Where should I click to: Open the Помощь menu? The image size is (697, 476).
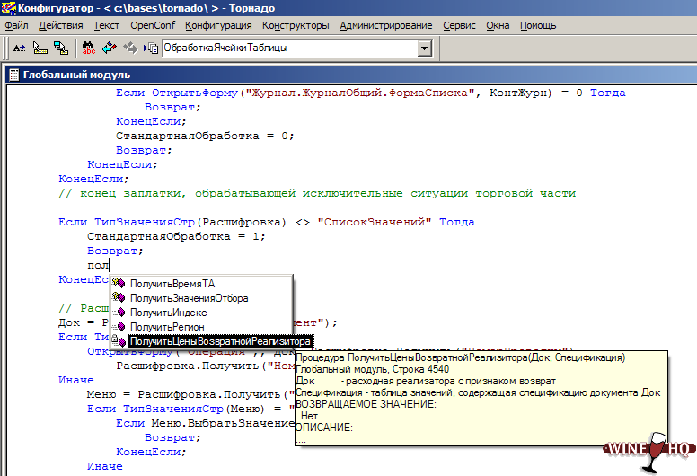[538, 25]
